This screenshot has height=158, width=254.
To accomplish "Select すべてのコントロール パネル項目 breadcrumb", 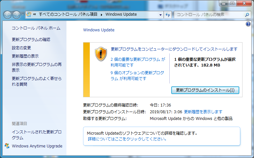I will point(68,14).
